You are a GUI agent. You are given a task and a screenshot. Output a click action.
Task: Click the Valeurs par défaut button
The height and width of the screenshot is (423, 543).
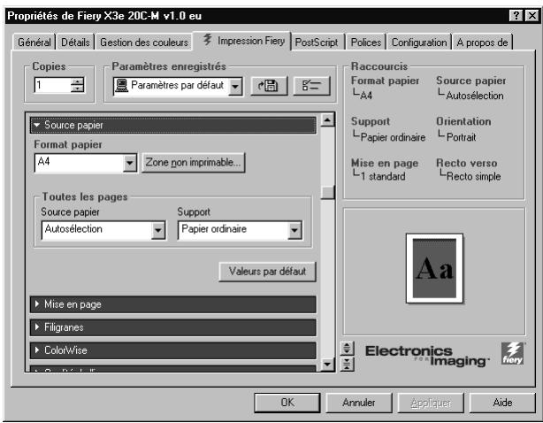(267, 272)
